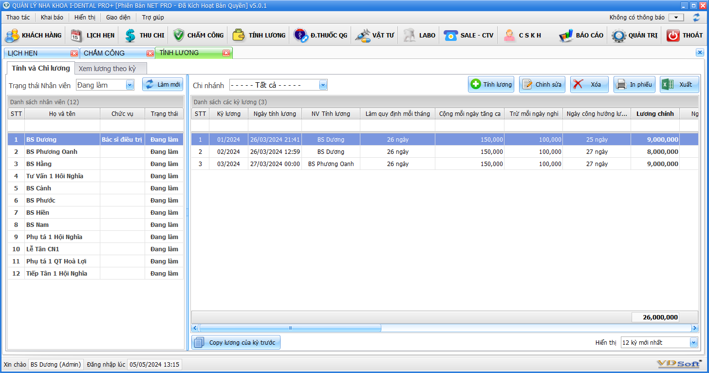Screen dimensions: 709x373
Task: Open the QUẢN TRỊ gear module
Action: tap(634, 35)
